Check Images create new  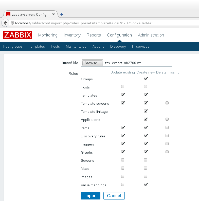click(x=146, y=176)
